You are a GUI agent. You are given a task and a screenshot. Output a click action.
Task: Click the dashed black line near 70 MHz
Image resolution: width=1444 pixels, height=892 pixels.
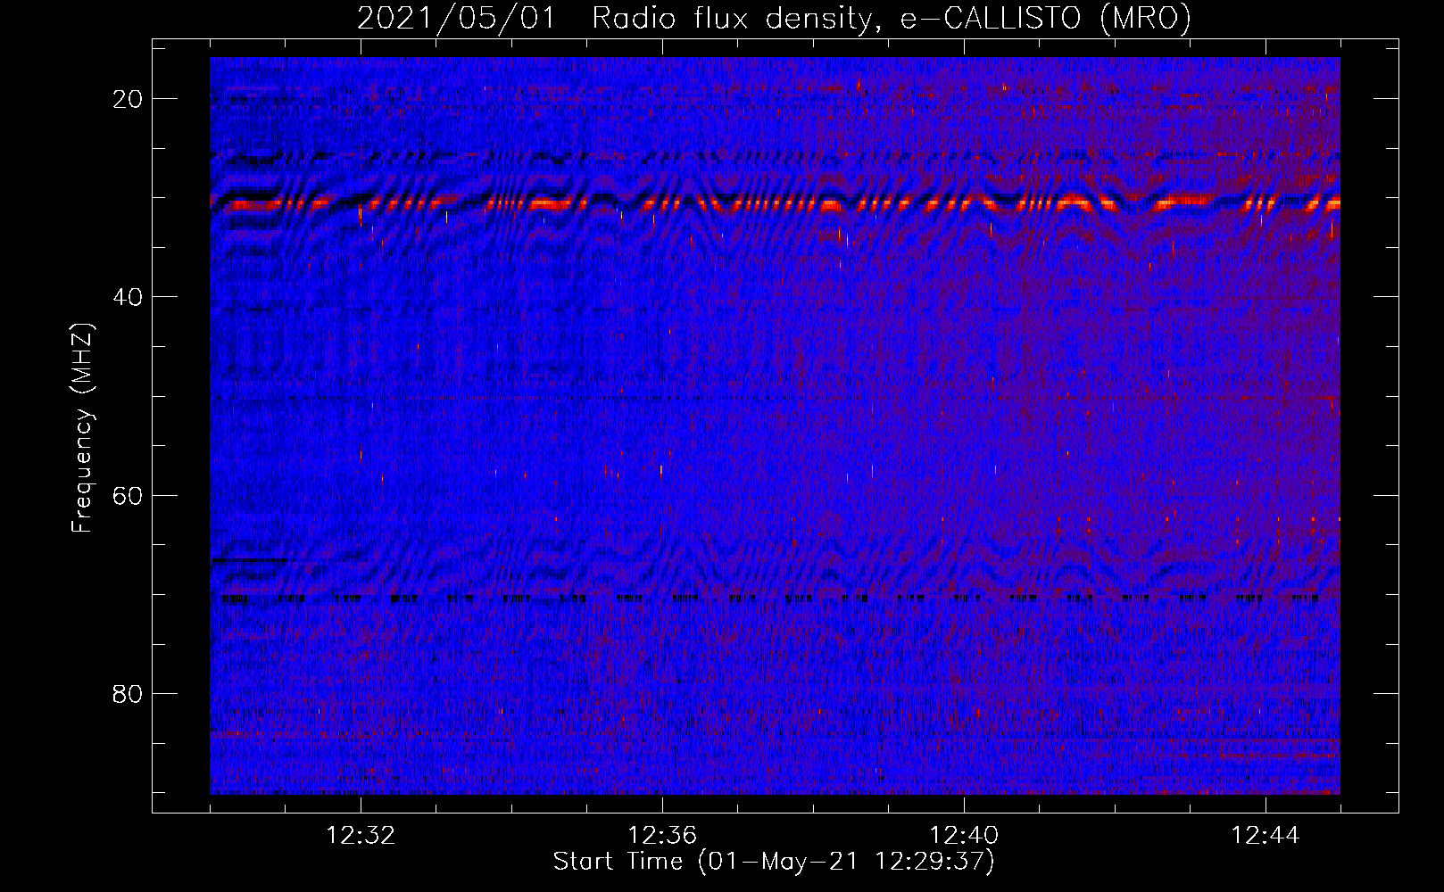(775, 599)
